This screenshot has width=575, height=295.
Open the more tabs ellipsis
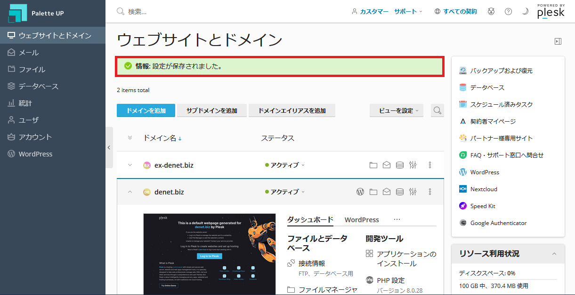(397, 219)
